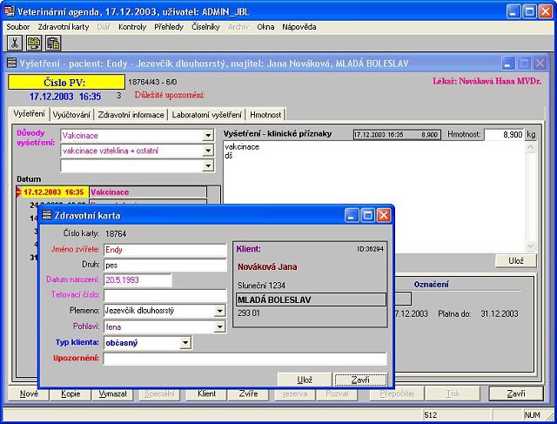Click the Nové button
The image size is (557, 424).
click(29, 394)
